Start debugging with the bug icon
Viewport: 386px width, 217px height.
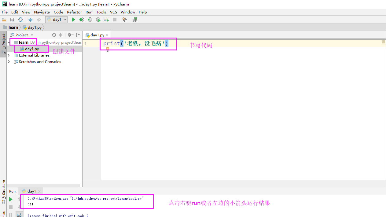pyautogui.click(x=81, y=20)
